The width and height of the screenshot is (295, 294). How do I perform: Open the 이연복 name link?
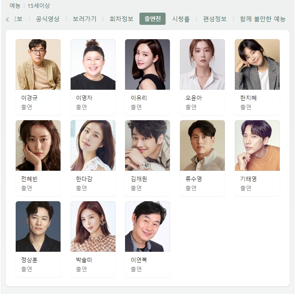point(139,260)
